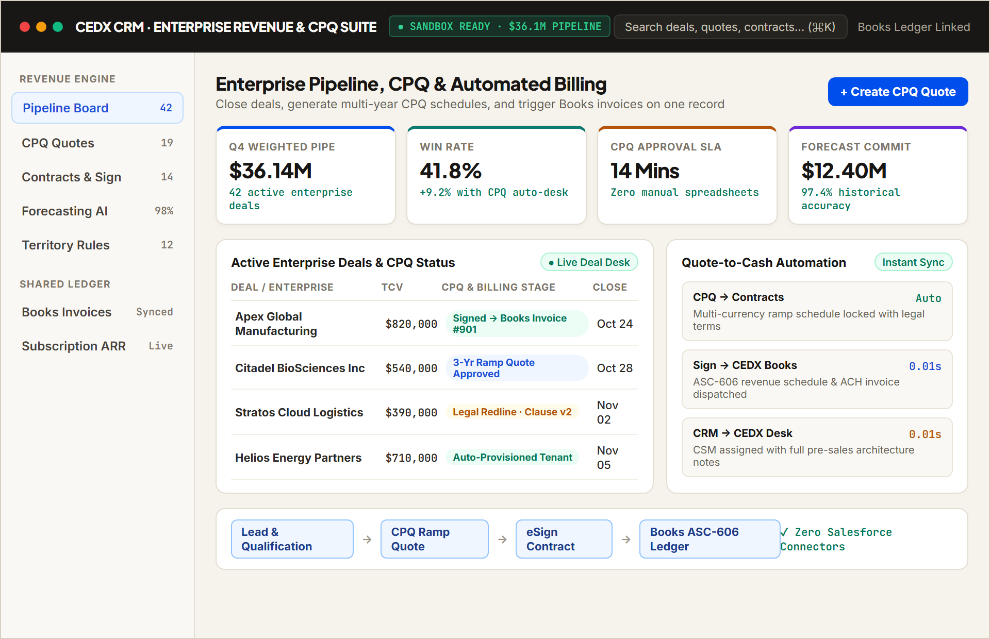
Task: Select the Lead & Qualification stage
Action: (292, 539)
